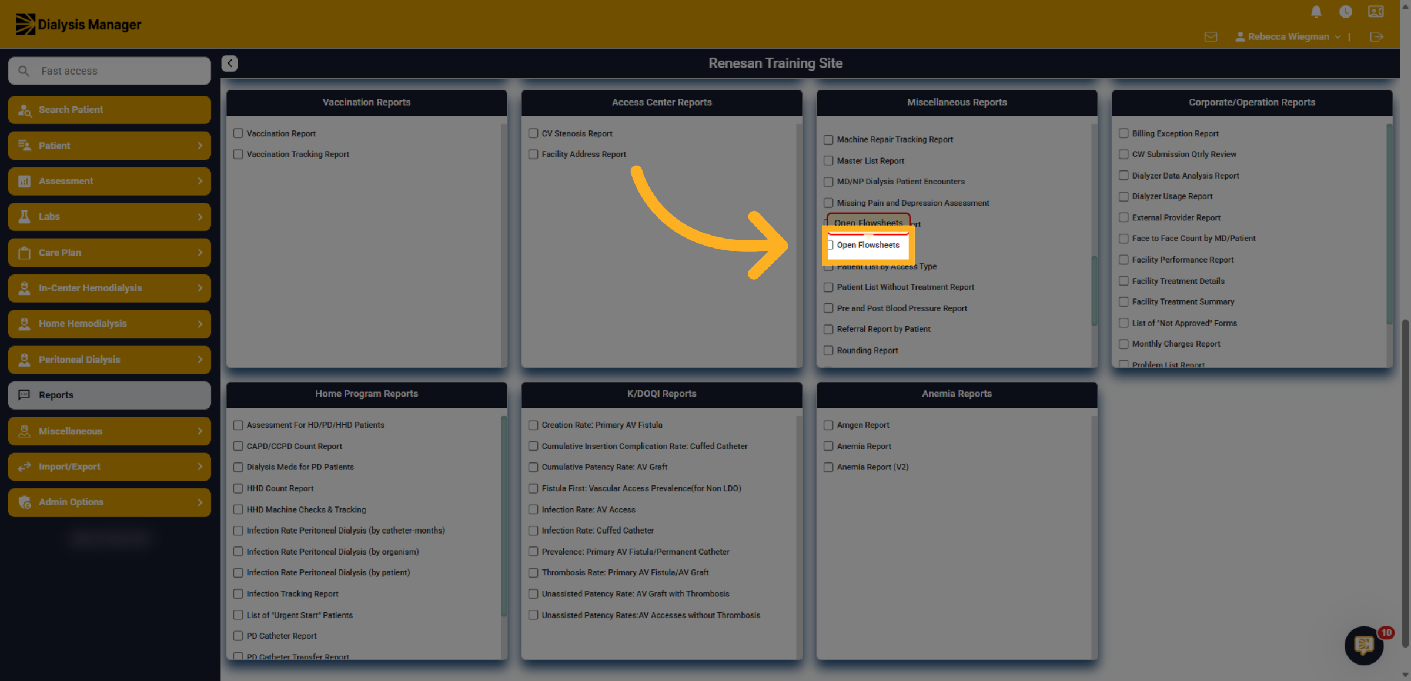Click the logout icon
1411x681 pixels.
1376,36
